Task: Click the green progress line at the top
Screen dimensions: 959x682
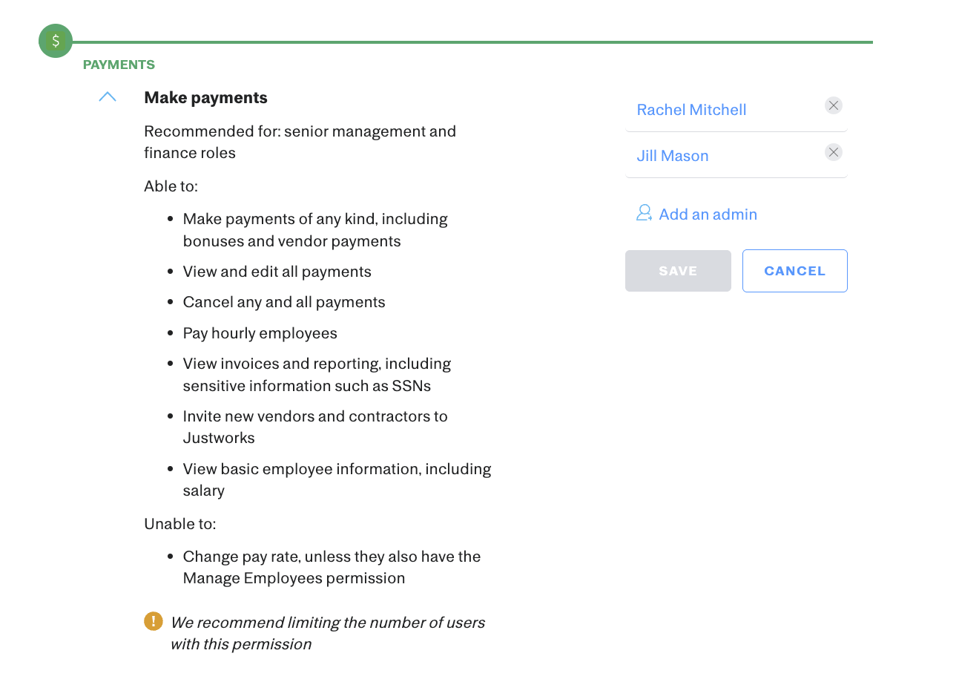Action: (x=475, y=42)
